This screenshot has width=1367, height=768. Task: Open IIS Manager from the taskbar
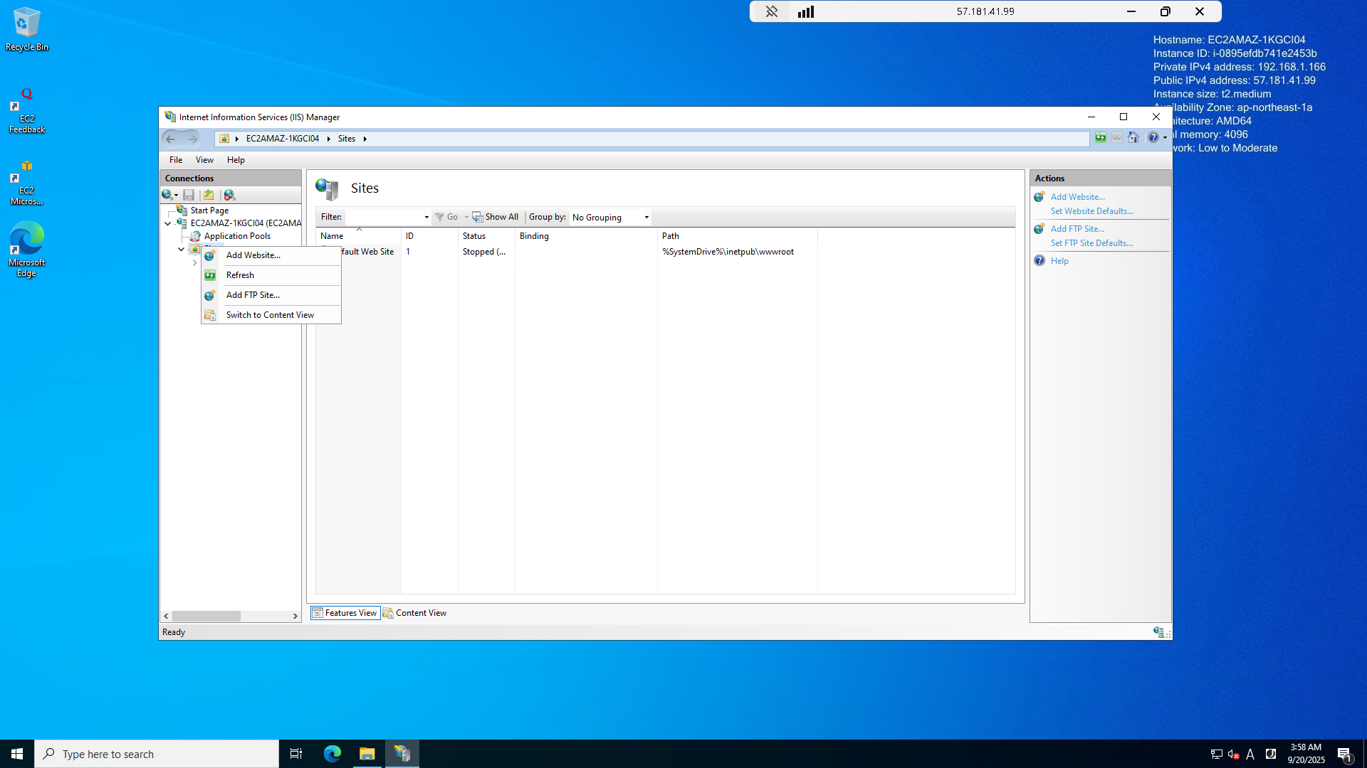click(x=402, y=754)
